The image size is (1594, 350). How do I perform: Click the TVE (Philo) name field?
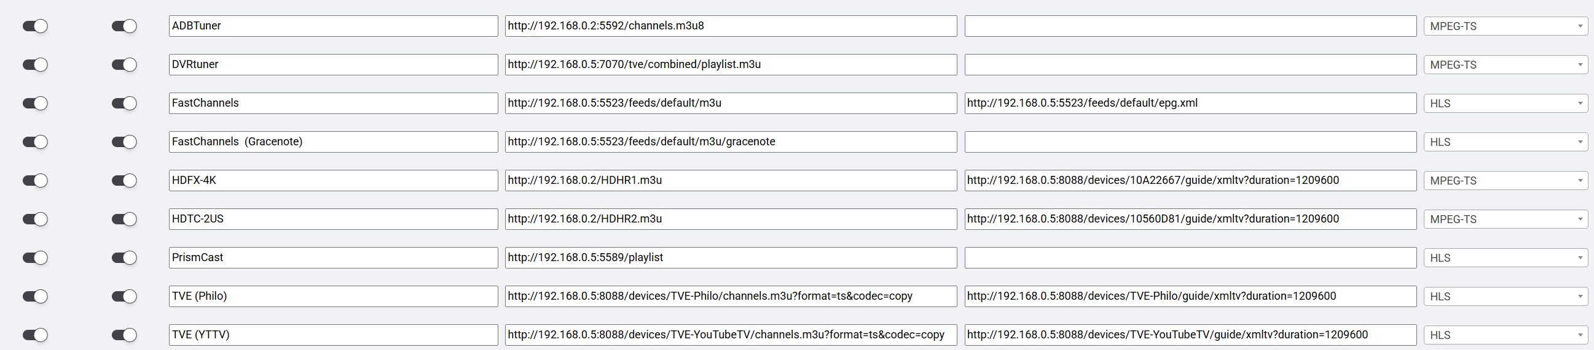[333, 296]
